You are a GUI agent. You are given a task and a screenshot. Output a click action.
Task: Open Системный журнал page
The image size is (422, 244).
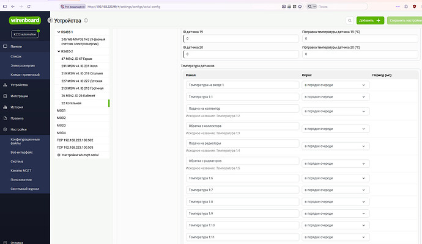[24, 188]
